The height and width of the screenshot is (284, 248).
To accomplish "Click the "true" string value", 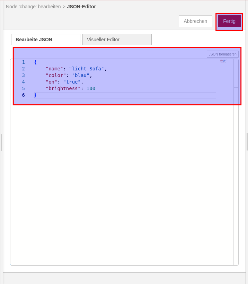I will 72,82.
